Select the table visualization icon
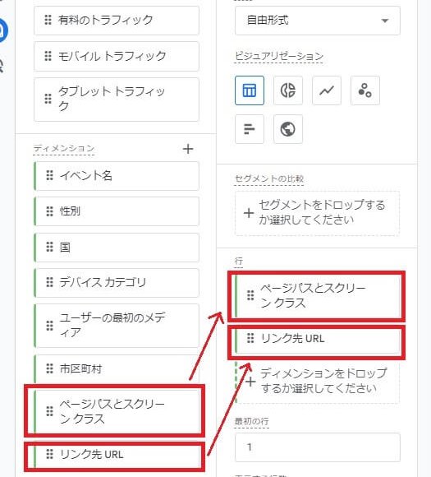 click(x=250, y=90)
